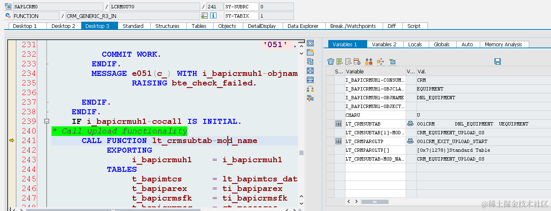Screen dimensions: 551x211
Task: Open the Structures tab
Action: coord(167,26)
